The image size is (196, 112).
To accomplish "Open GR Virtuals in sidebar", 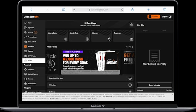I will tap(32, 56).
